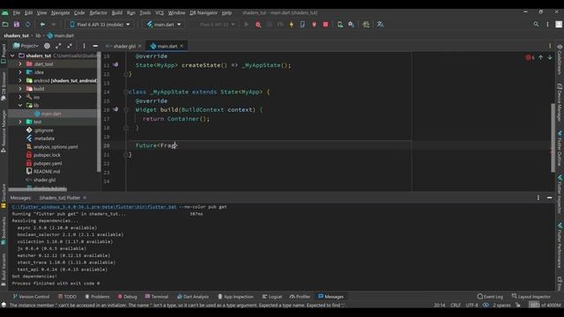Click the Save All toolbar icon

coord(17,25)
